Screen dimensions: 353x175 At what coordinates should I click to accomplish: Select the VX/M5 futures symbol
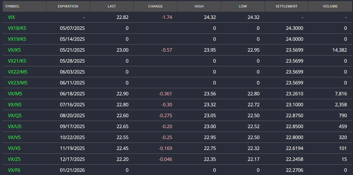coord(15,94)
